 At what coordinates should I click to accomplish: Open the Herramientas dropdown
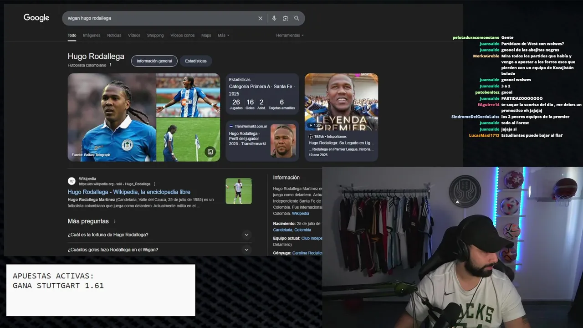290,36
